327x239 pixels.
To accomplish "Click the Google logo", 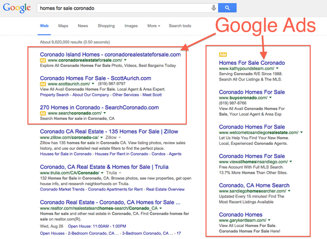I will [x=17, y=8].
